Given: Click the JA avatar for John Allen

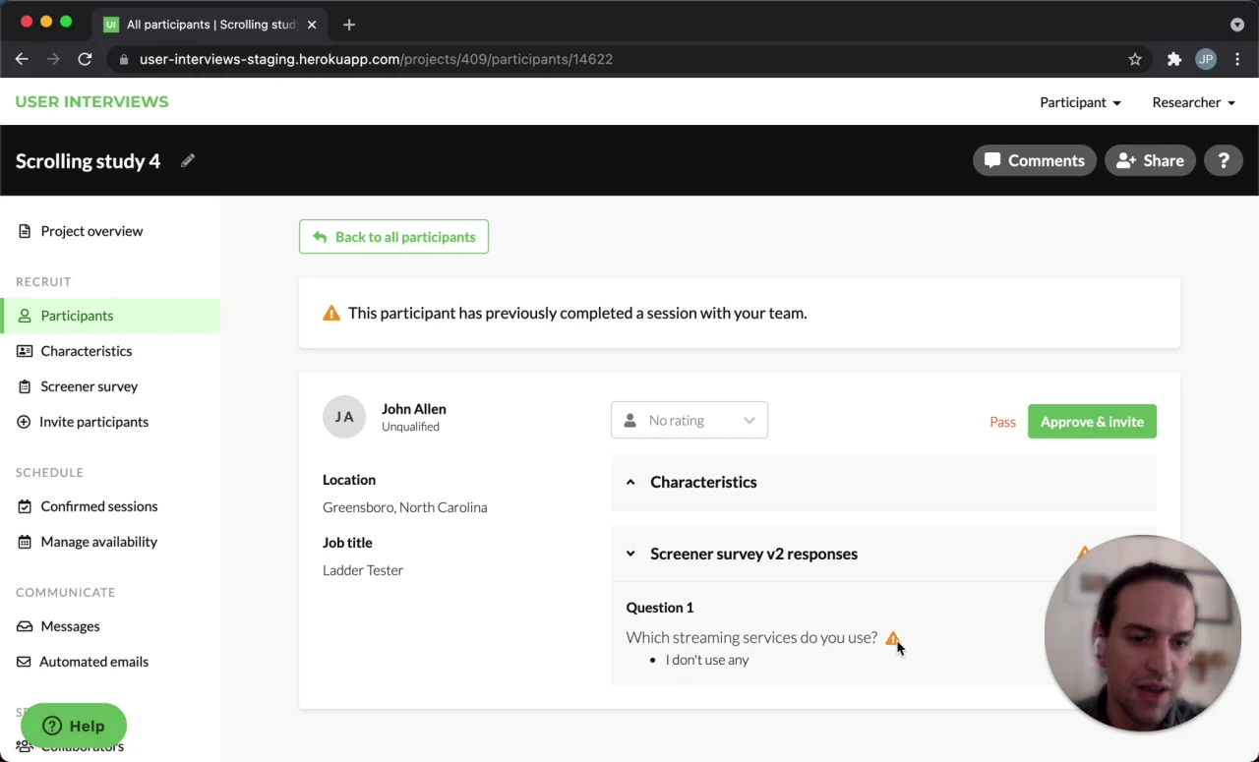Looking at the screenshot, I should pyautogui.click(x=344, y=417).
